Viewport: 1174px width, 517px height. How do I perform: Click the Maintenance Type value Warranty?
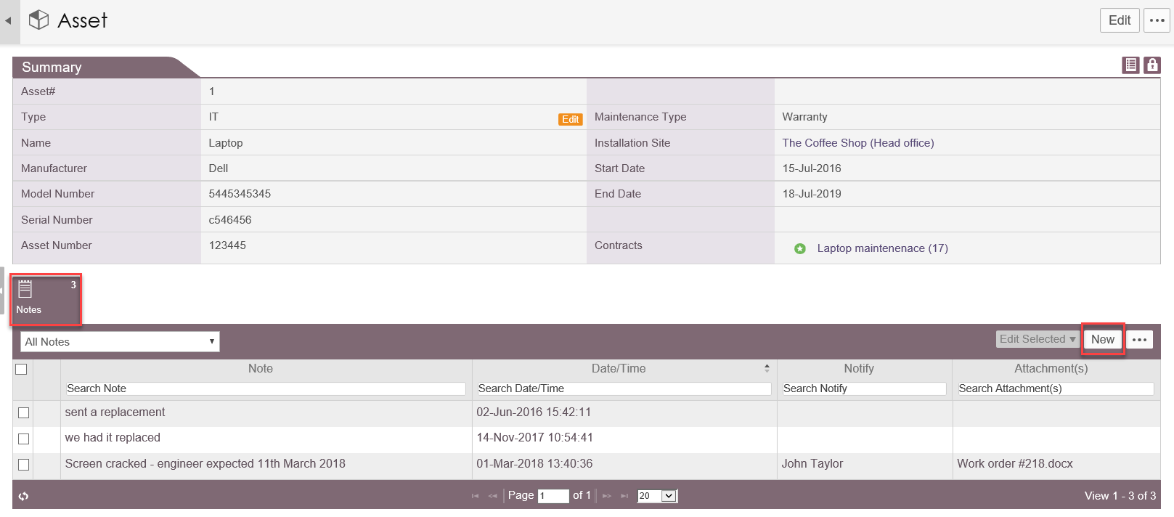click(x=804, y=117)
